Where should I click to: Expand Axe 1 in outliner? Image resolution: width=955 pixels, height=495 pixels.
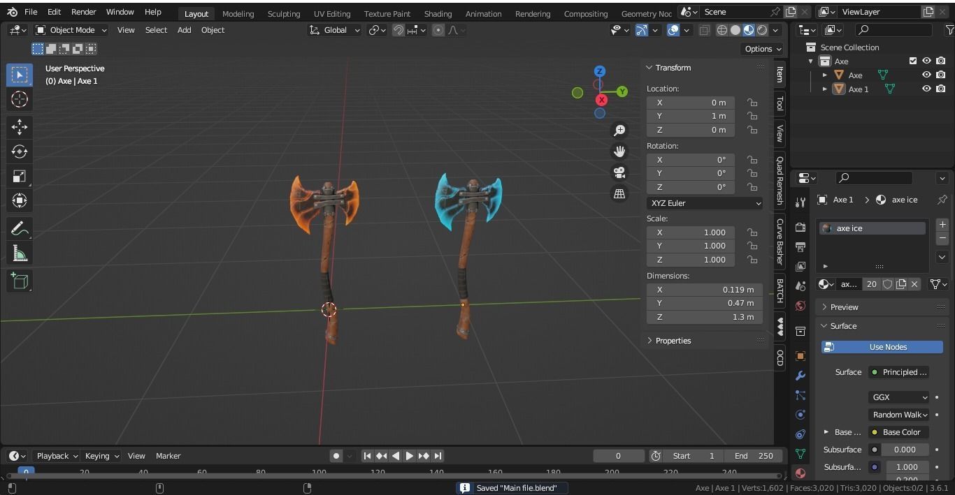825,89
